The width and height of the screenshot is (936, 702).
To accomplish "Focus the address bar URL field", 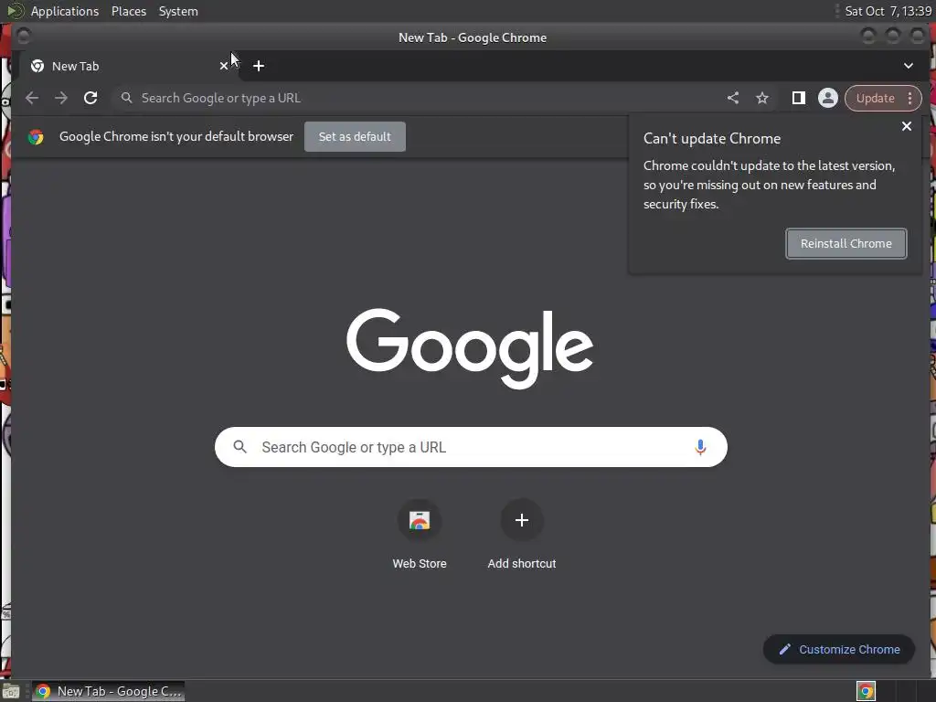I will click(418, 98).
